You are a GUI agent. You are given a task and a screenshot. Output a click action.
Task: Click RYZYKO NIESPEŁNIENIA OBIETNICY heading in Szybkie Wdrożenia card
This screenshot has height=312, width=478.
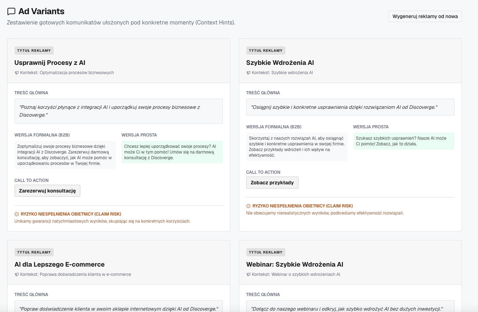pyautogui.click(x=303, y=206)
